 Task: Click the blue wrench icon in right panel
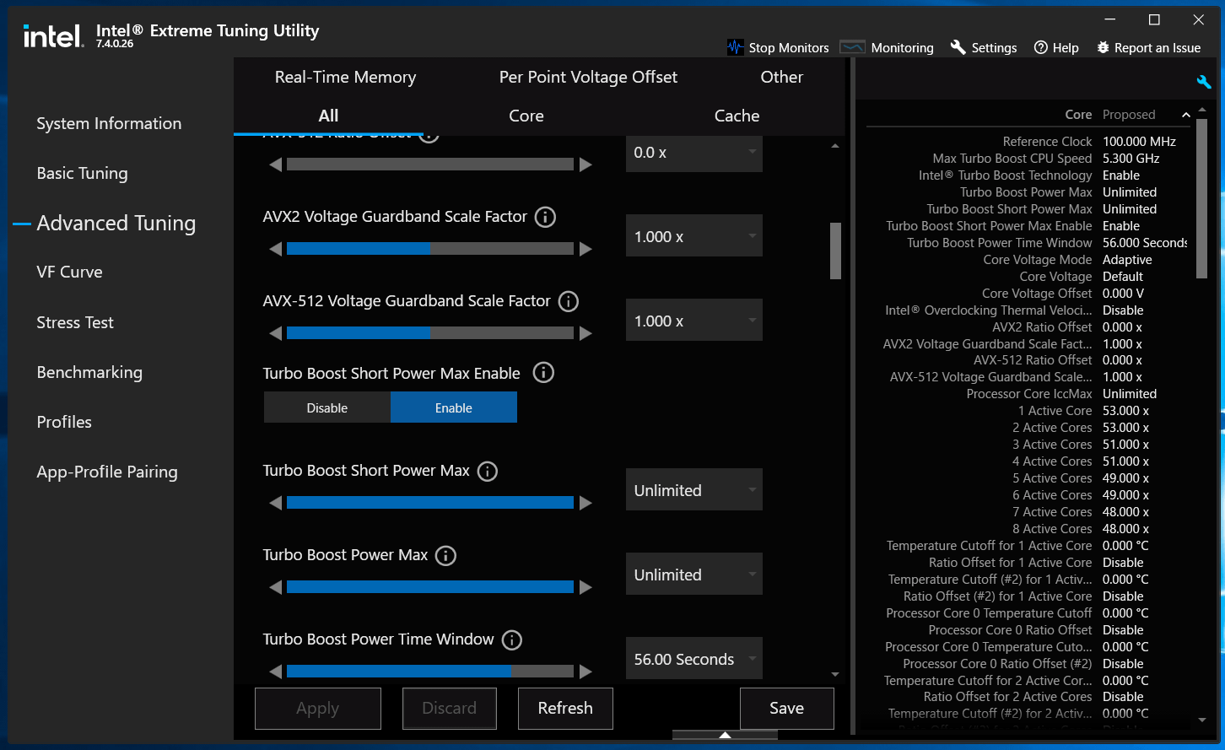[x=1204, y=82]
